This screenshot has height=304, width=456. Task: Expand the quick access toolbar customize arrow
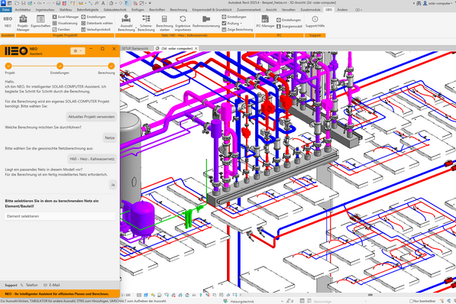click(x=150, y=3)
